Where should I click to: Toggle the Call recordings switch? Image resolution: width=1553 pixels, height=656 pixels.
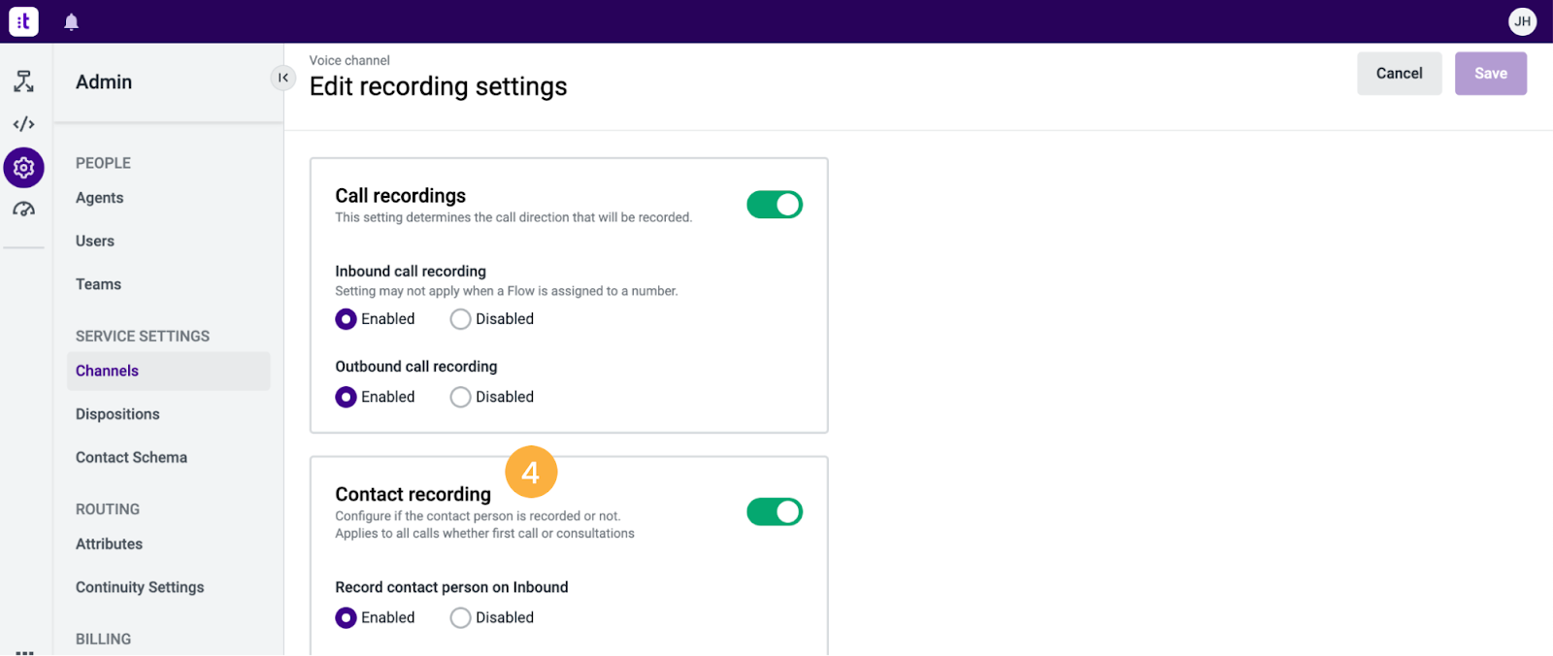coord(775,205)
